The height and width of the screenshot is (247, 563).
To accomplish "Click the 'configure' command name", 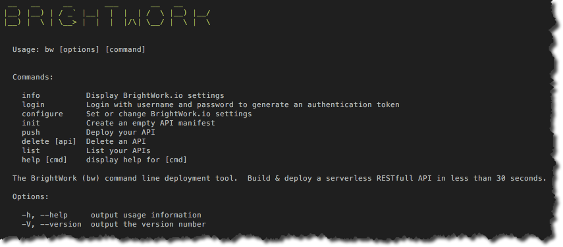I will click(x=42, y=114).
